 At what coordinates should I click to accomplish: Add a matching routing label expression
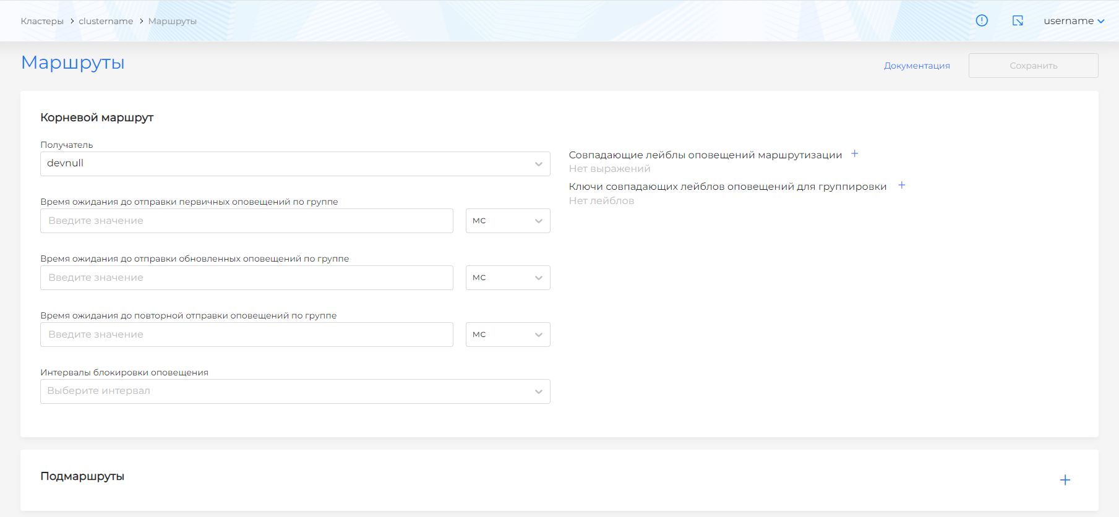[854, 154]
